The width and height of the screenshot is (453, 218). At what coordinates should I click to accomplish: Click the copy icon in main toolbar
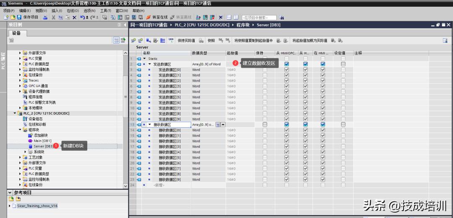(60, 17)
